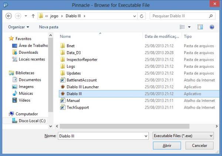Click the Forward navigation arrow

click(x=18, y=16)
